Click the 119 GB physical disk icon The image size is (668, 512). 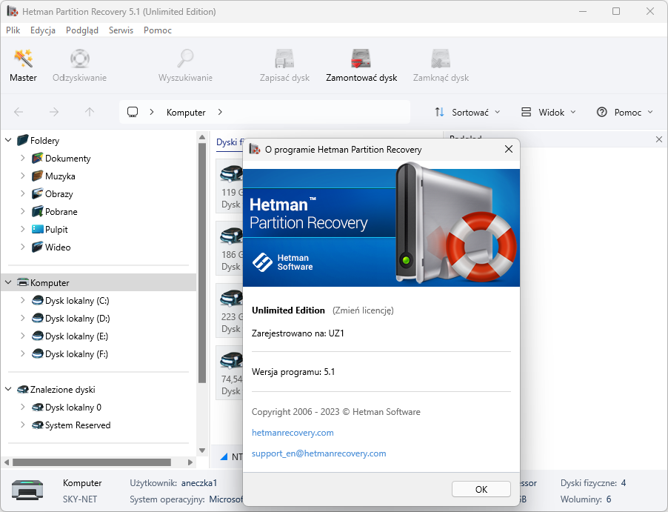tap(231, 173)
